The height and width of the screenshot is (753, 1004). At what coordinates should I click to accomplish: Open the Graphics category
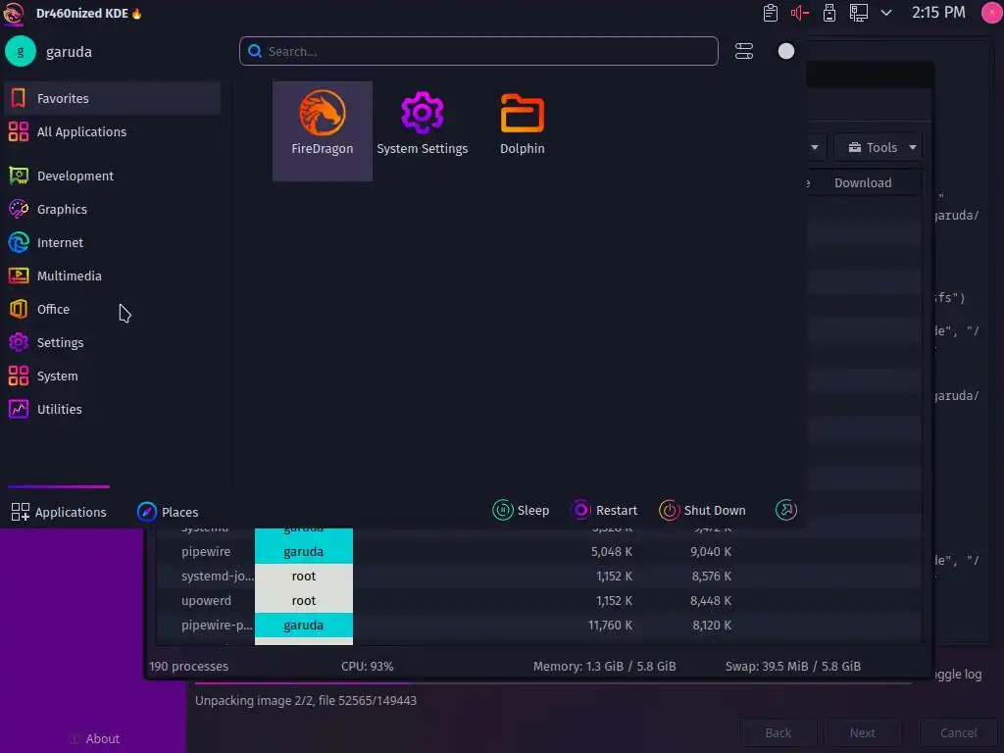click(113, 210)
